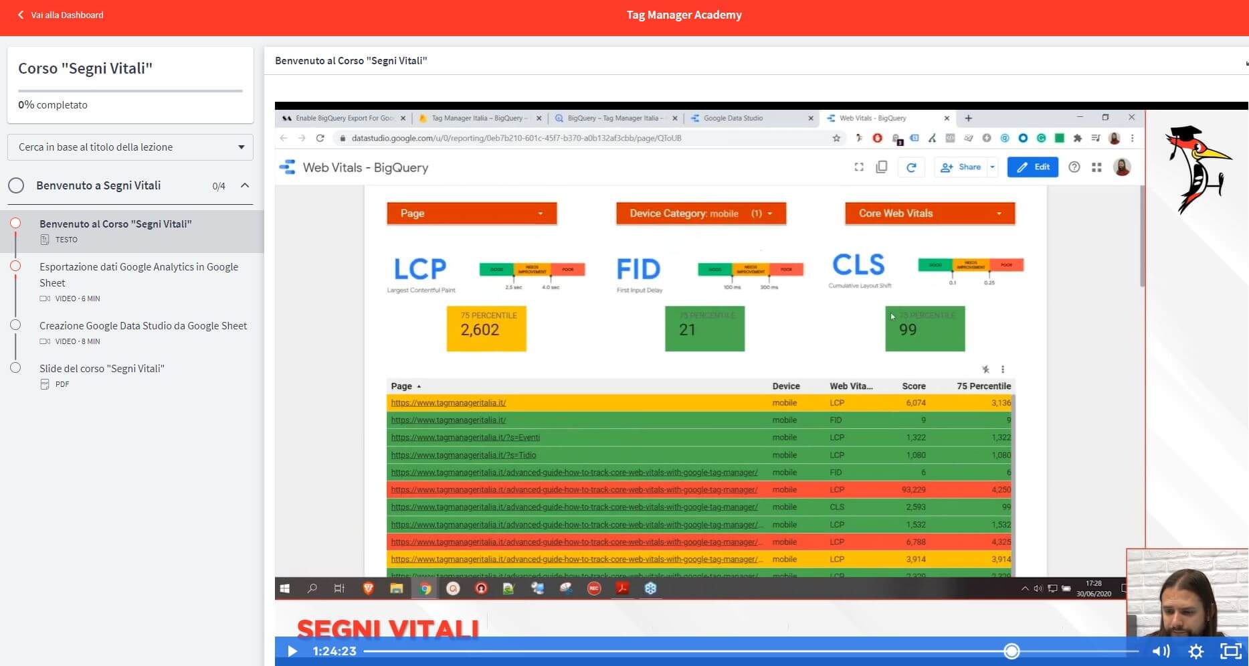1249x666 pixels.
Task: Bookmark page with star icon
Action: [836, 138]
